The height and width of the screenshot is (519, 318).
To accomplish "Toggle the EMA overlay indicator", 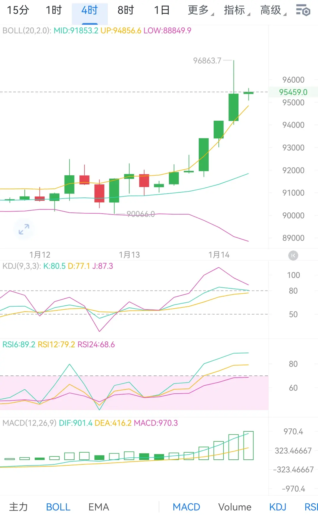I will coord(99,507).
